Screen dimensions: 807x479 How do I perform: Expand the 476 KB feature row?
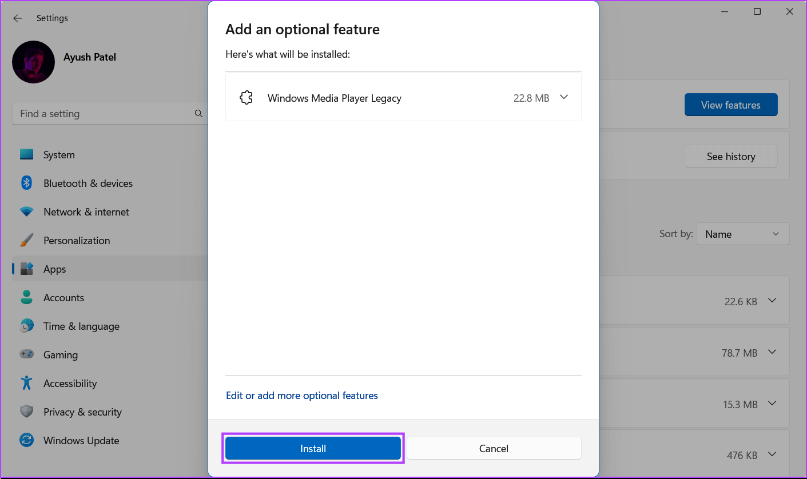pos(772,455)
